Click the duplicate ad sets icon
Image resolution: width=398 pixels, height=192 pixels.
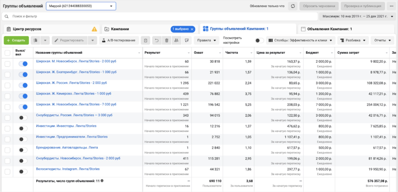[35, 40]
